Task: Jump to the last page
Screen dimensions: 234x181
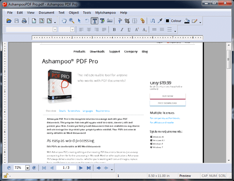Action: point(89,168)
